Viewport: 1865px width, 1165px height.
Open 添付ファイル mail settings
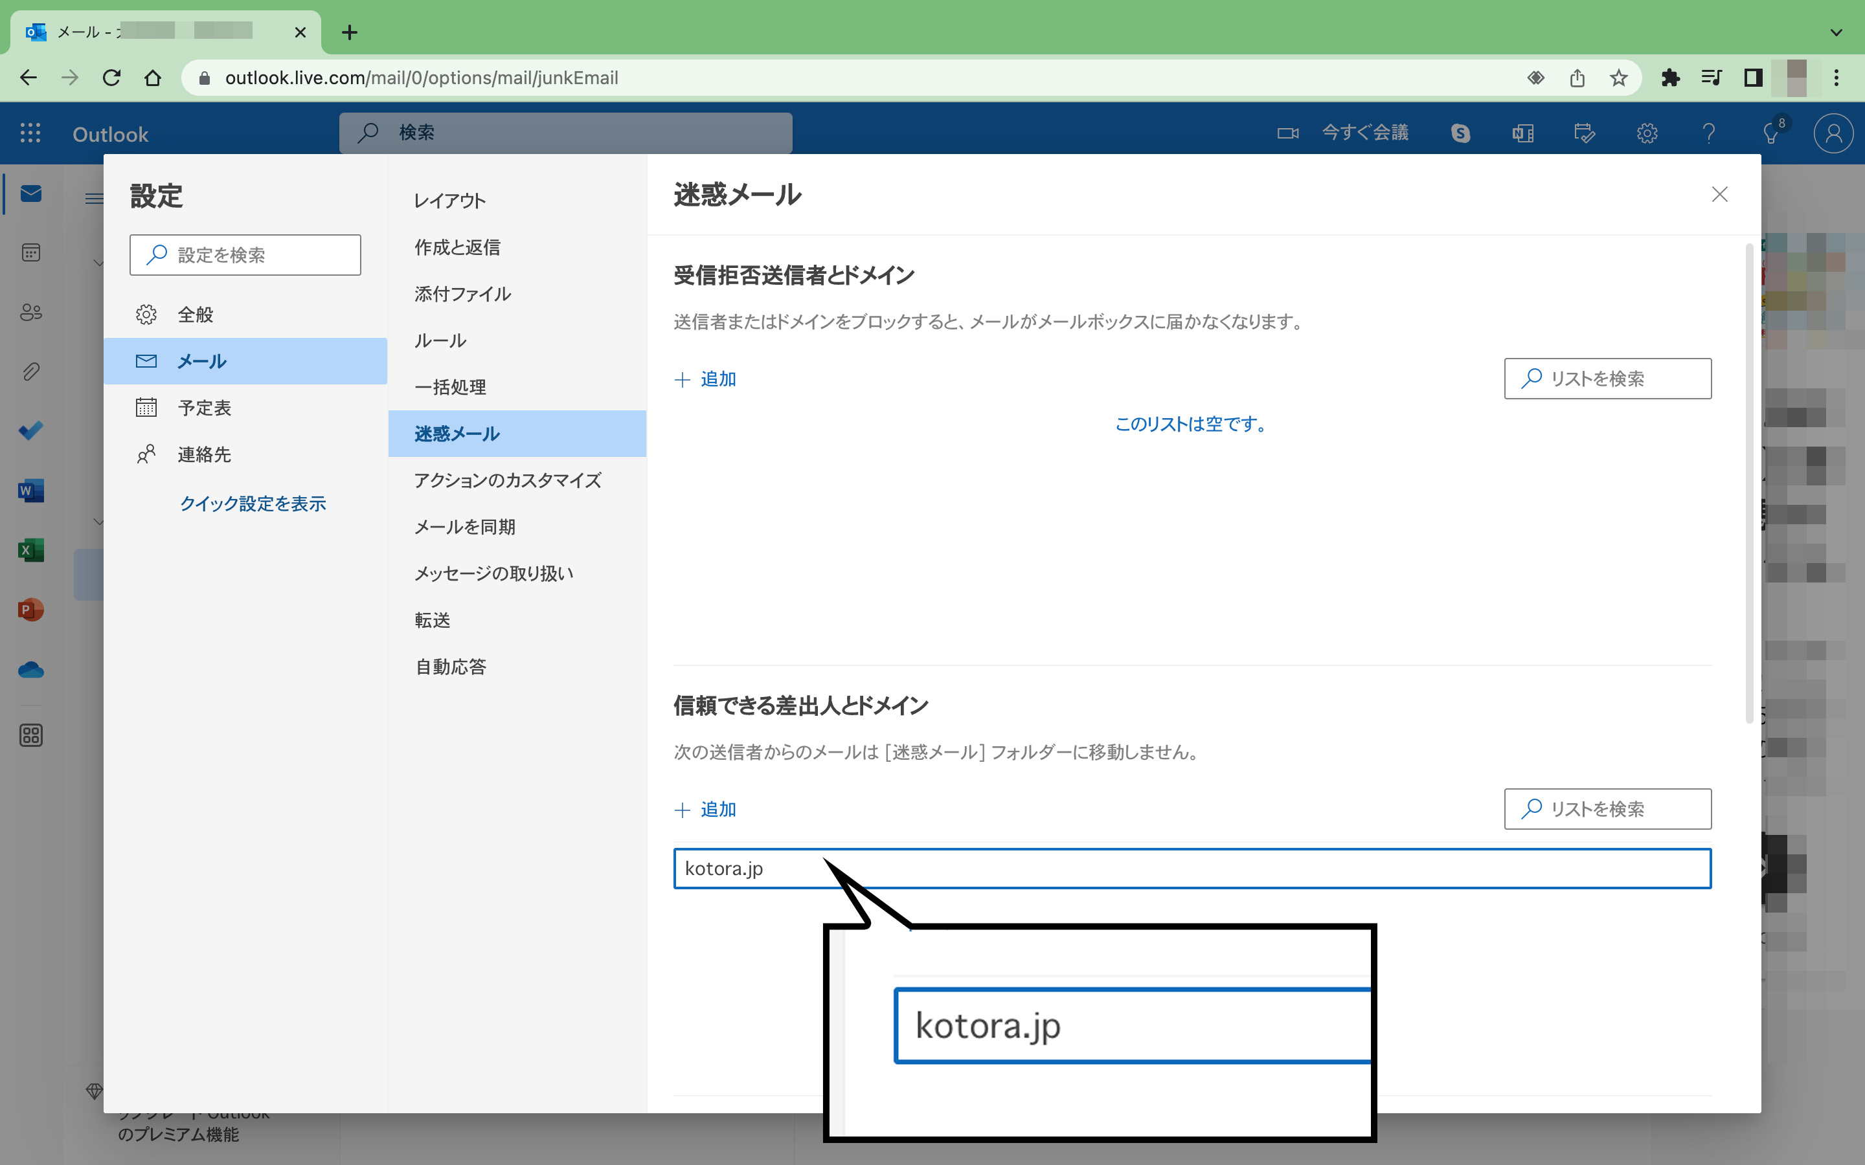pyautogui.click(x=517, y=294)
